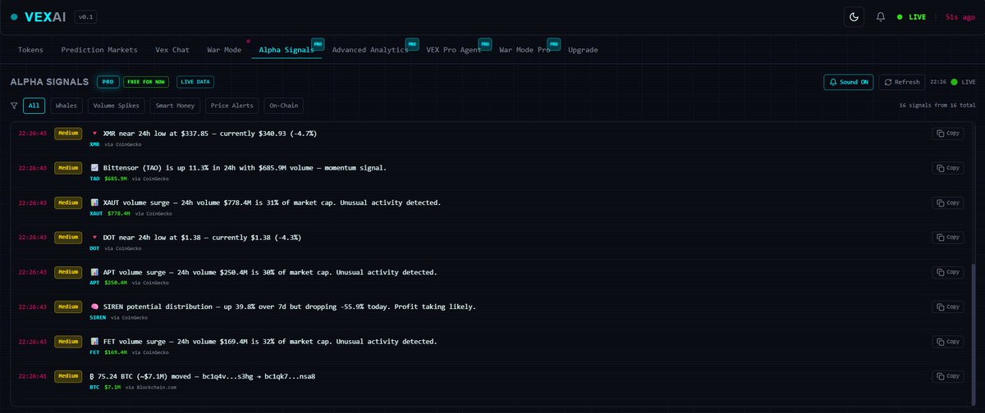Click the SIREN ticker label

(98, 317)
